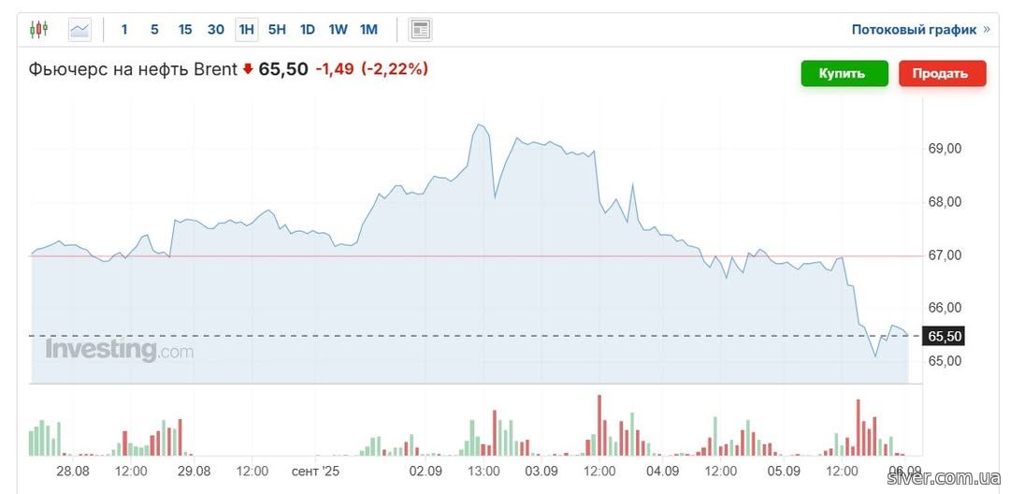
Task: Click the 65,50 current price label
Action: pyautogui.click(x=944, y=336)
